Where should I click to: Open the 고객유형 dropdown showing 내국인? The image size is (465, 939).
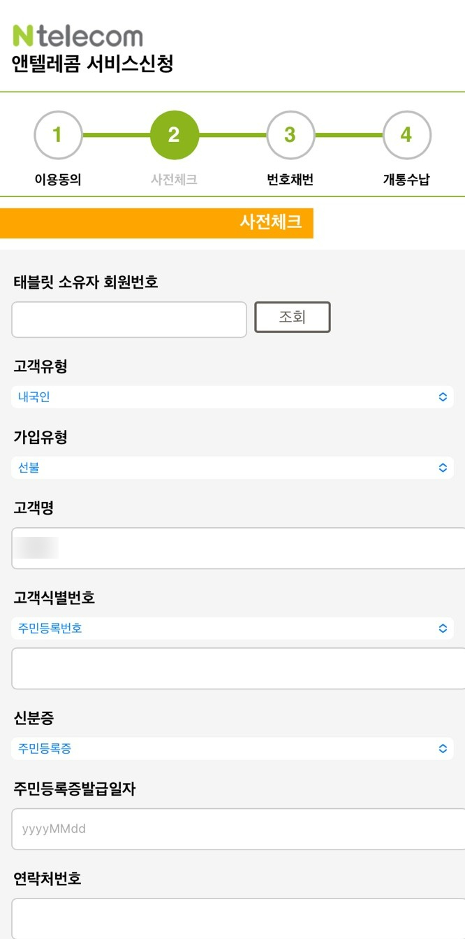(x=232, y=397)
